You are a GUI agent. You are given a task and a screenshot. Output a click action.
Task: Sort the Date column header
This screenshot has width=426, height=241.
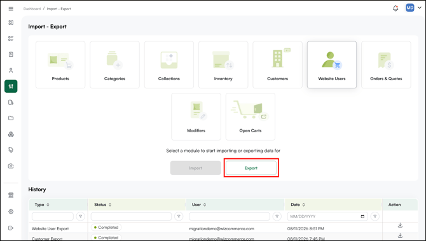pos(298,205)
